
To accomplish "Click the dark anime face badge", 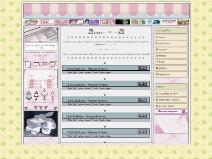I will click(x=122, y=22).
